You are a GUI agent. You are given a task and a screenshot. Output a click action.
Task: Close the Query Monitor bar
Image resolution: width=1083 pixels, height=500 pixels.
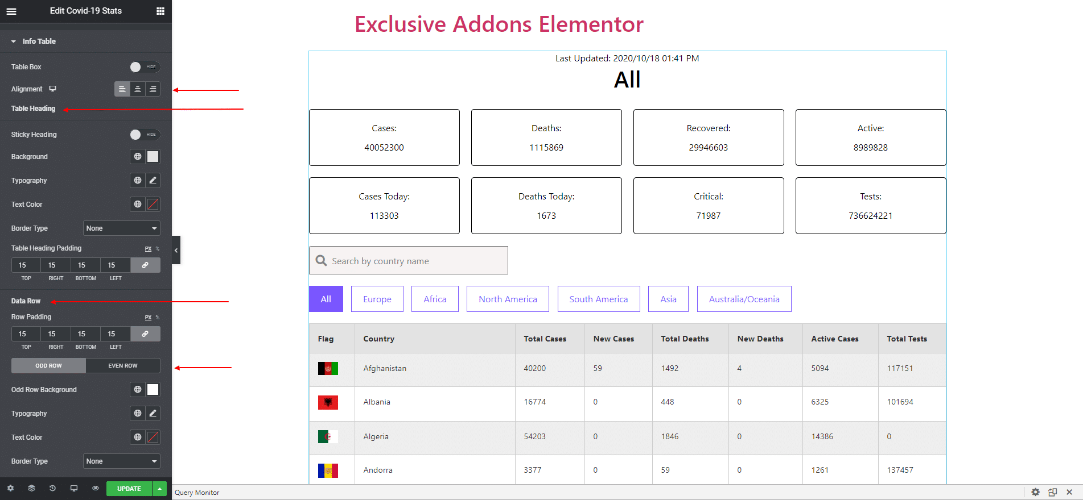tap(1069, 492)
